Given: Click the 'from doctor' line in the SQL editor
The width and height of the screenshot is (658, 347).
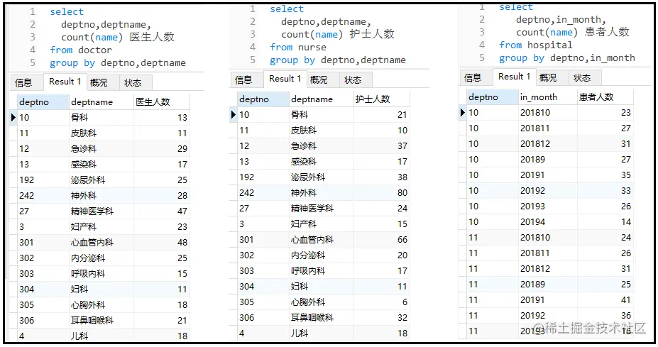Looking at the screenshot, I should [81, 50].
